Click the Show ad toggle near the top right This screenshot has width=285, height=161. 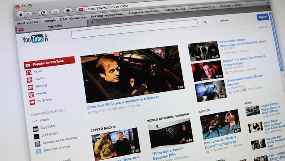(264, 27)
